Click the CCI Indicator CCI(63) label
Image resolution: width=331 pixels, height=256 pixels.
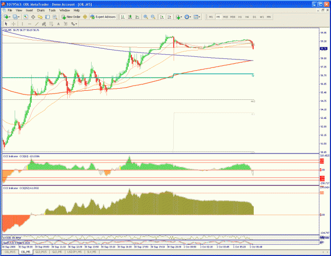coord(21,156)
